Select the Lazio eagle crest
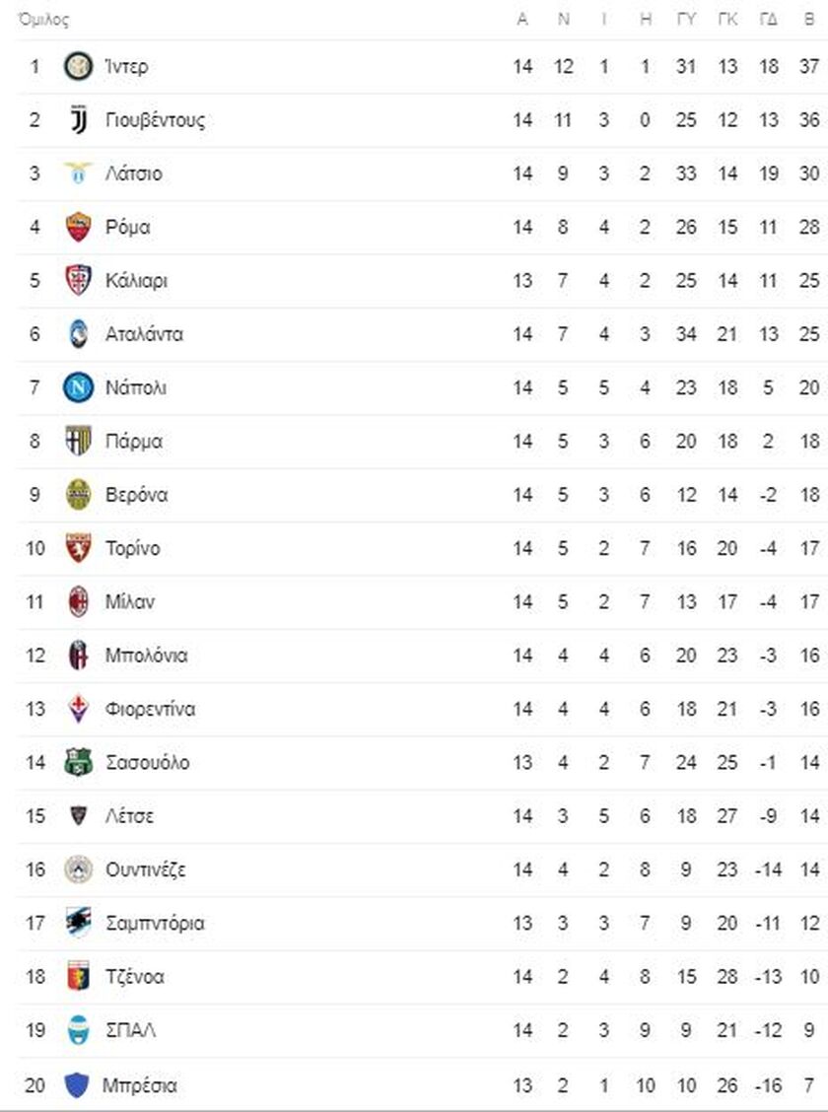This screenshot has width=828, height=1112. (x=78, y=174)
